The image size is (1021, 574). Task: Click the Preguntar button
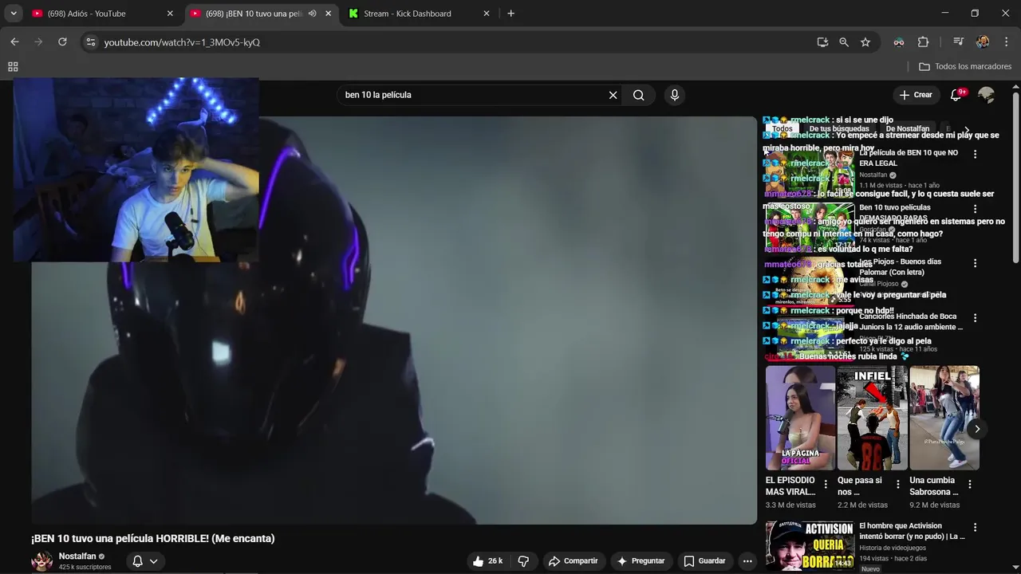coord(641,561)
